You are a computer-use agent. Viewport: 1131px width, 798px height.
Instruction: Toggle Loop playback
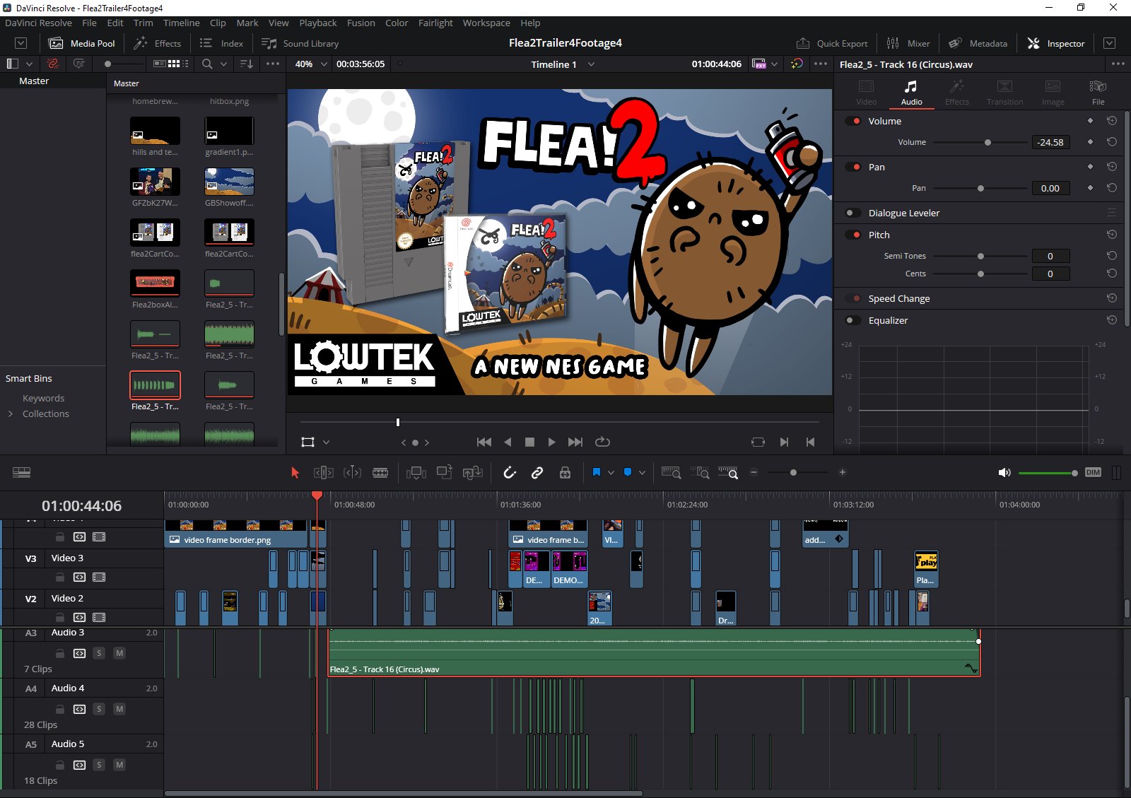coord(602,442)
